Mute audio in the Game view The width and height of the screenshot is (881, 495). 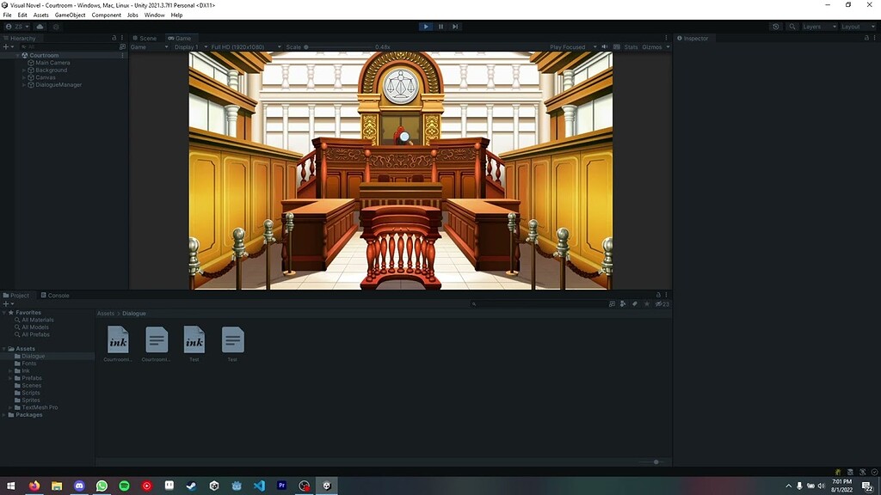click(x=602, y=46)
